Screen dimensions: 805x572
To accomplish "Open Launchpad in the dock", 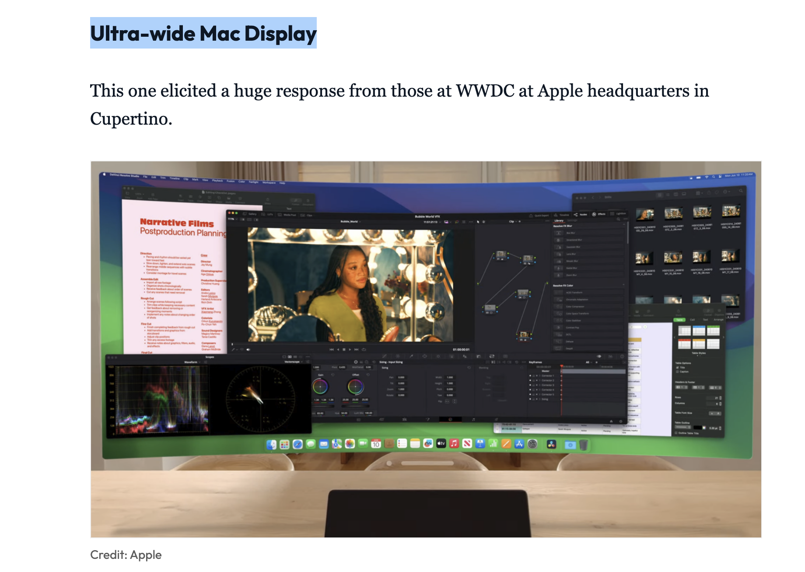I will click(x=284, y=444).
